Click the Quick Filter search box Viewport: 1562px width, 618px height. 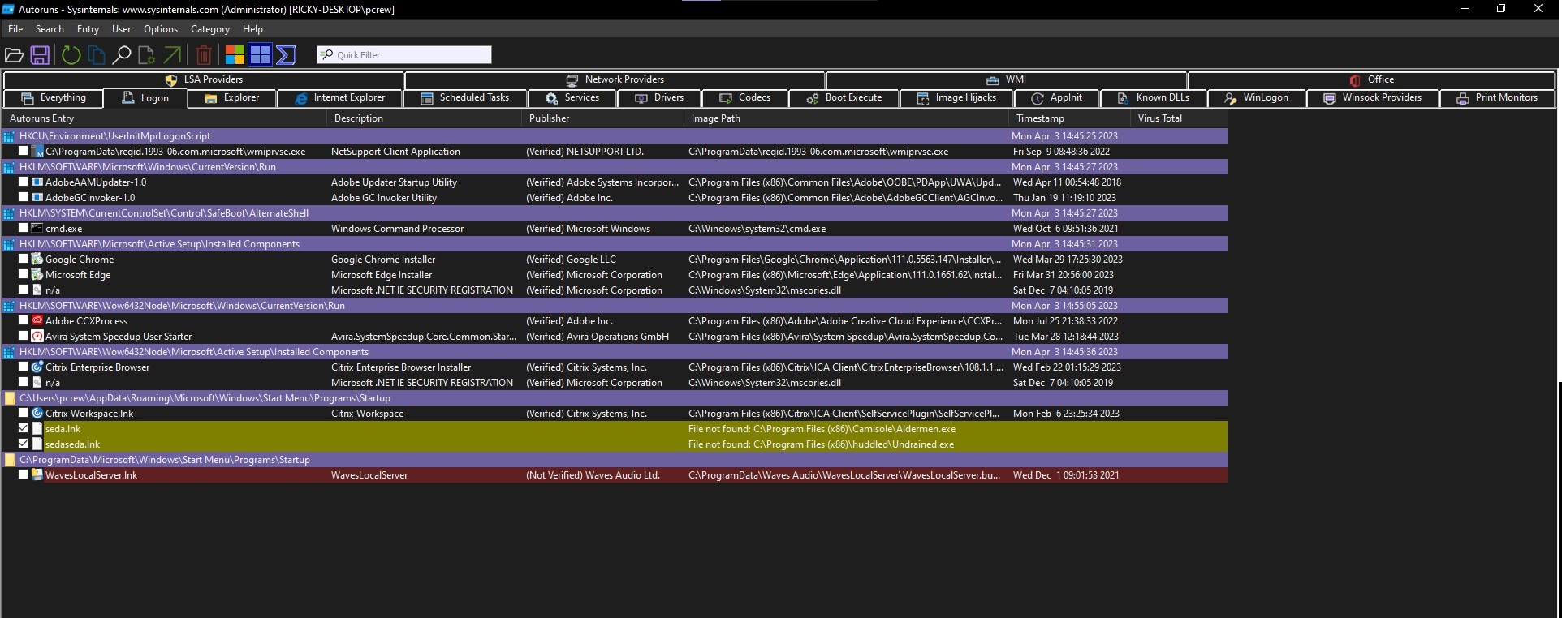coord(404,55)
